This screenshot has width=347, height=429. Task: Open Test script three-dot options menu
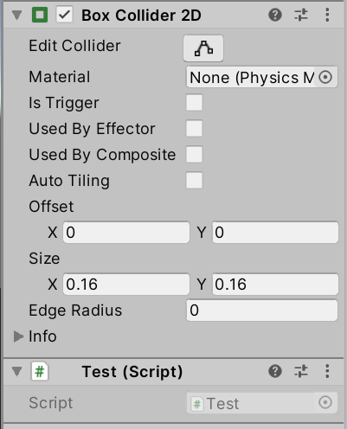pyautogui.click(x=327, y=371)
